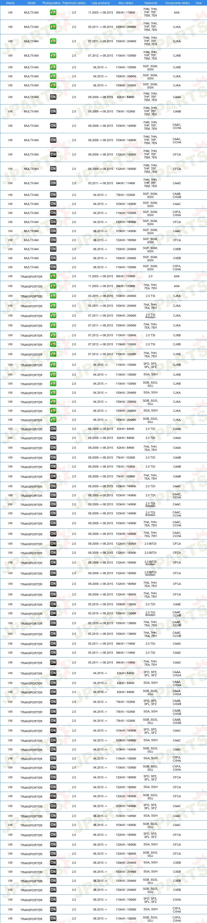Click ON diesel icon in Multivan CAAA row
The width and height of the screenshot is (207, 923).
click(x=53, y=97)
